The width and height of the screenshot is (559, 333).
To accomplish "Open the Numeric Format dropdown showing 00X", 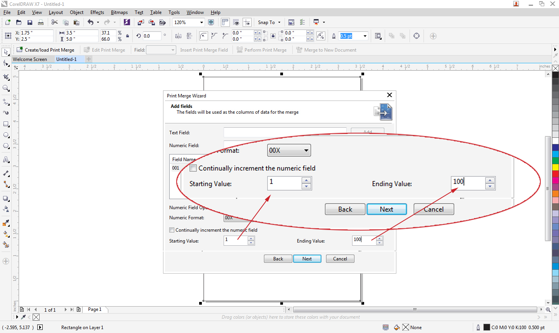I will tap(289, 150).
